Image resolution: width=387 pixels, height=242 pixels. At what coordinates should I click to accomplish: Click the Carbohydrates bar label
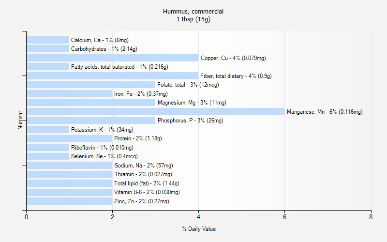coord(104,49)
